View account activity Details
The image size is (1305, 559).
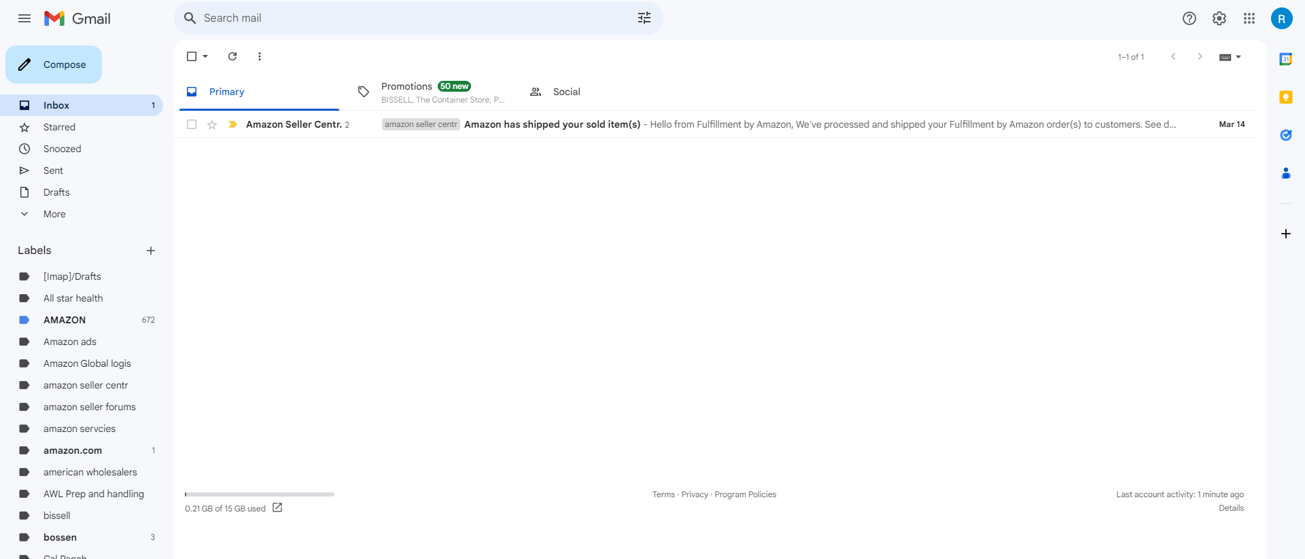(1231, 508)
